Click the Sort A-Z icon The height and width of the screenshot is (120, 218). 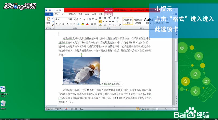pos(115,25)
